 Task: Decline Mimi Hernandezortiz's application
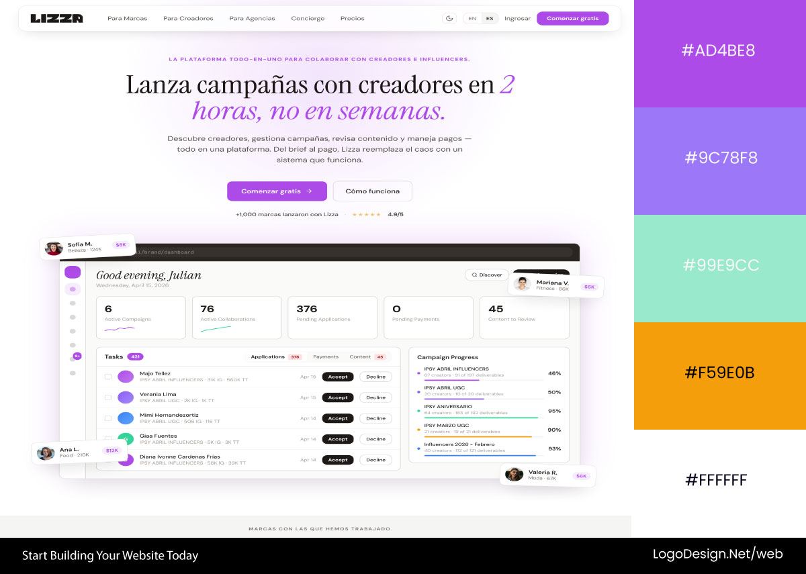(376, 418)
